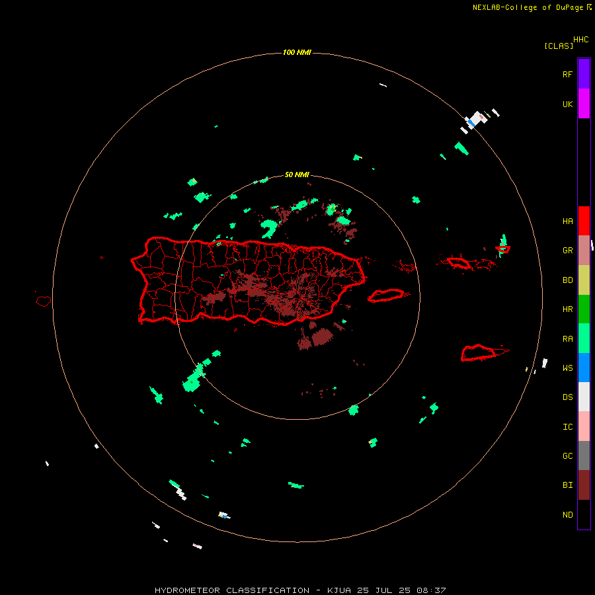Viewport: 595px width, 595px height.
Task: Click the HHC product code label
Action: click(580, 40)
